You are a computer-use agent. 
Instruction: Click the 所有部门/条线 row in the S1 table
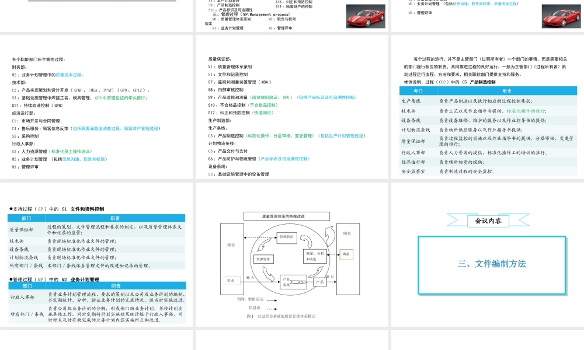(96, 265)
